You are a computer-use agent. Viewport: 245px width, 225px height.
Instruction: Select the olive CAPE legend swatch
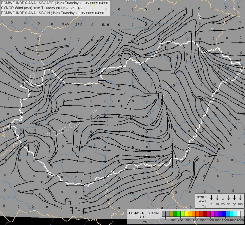coord(171,214)
